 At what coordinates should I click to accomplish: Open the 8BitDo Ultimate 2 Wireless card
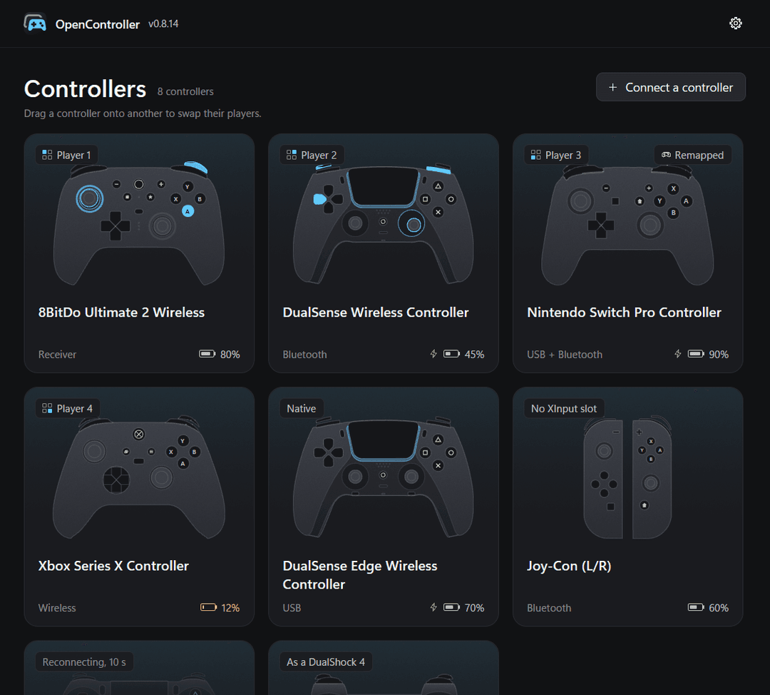(x=139, y=253)
